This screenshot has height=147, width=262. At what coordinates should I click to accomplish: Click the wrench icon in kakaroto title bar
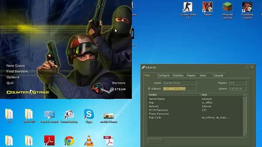[x=143, y=67]
